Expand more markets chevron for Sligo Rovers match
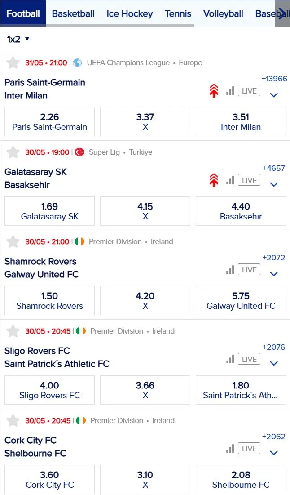Screen dimensions: 290x495 pyautogui.click(x=274, y=363)
